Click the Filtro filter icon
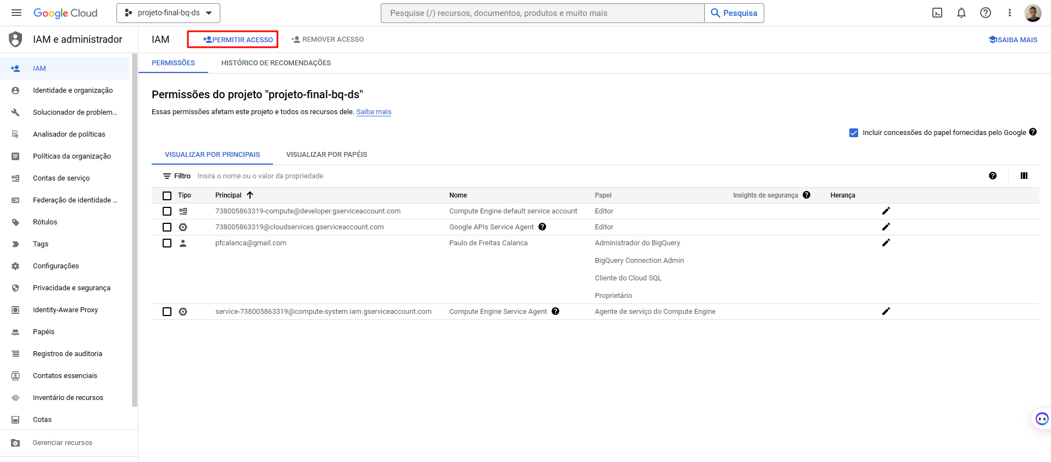Viewport: 1051px width, 462px height. pos(167,176)
